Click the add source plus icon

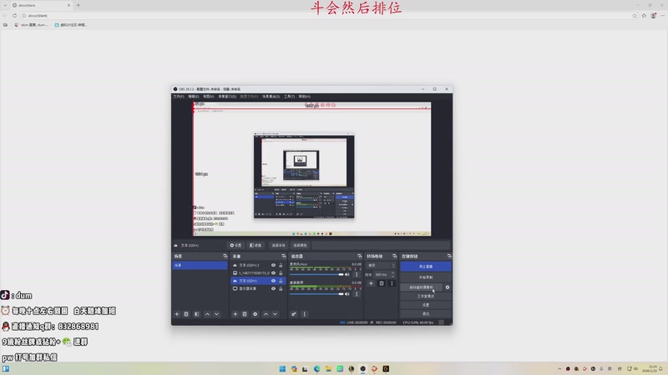click(235, 314)
